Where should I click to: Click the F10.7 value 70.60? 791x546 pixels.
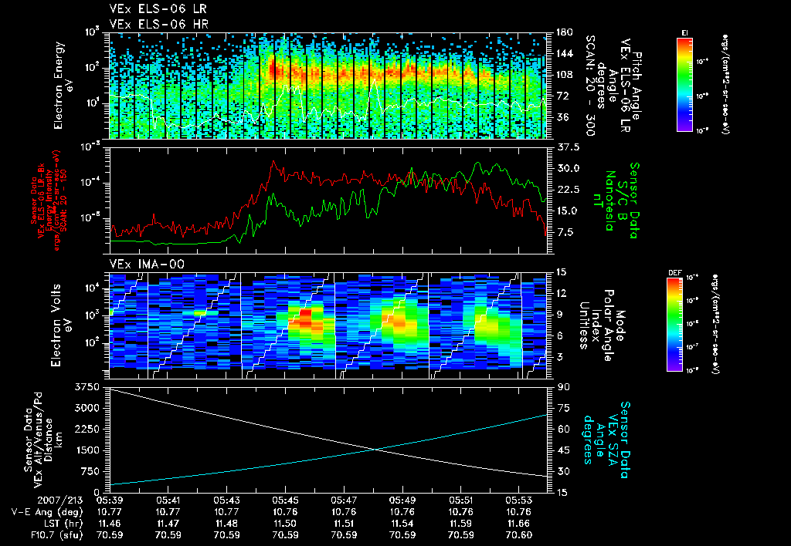[x=519, y=535]
